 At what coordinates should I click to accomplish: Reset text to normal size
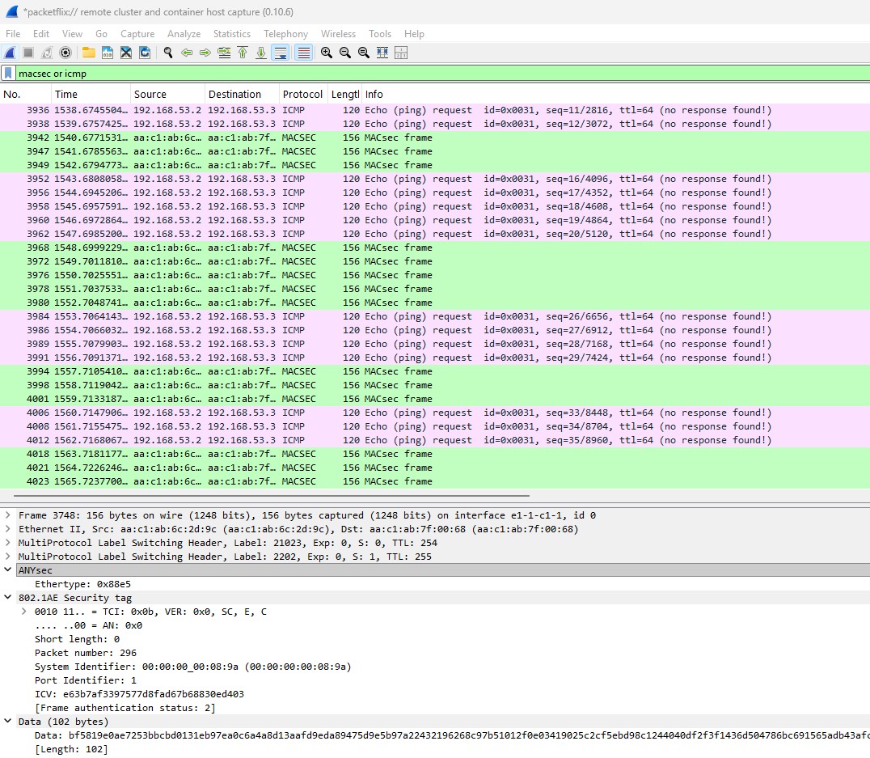click(x=363, y=53)
